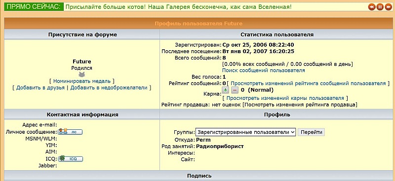This screenshot has width=395, height=181.
Task: Send private message via ЛС icon
Action: 70,131
